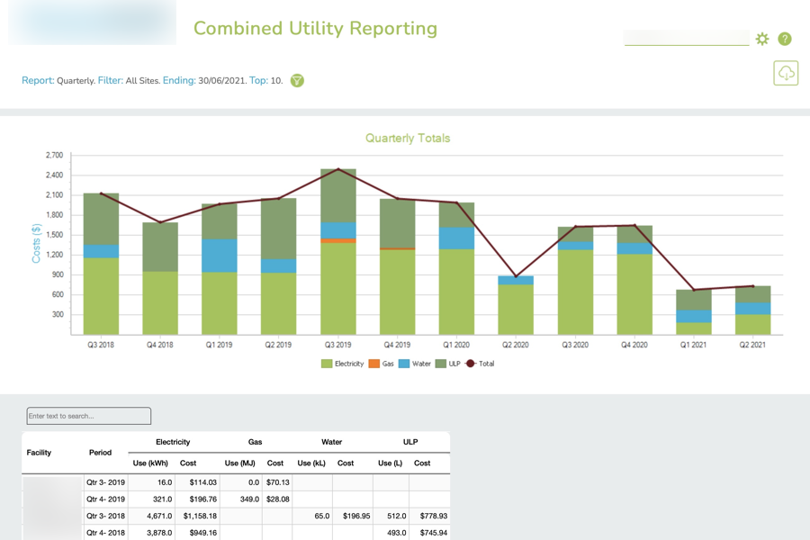Click Gas Use (MJ) column header

[240, 463]
